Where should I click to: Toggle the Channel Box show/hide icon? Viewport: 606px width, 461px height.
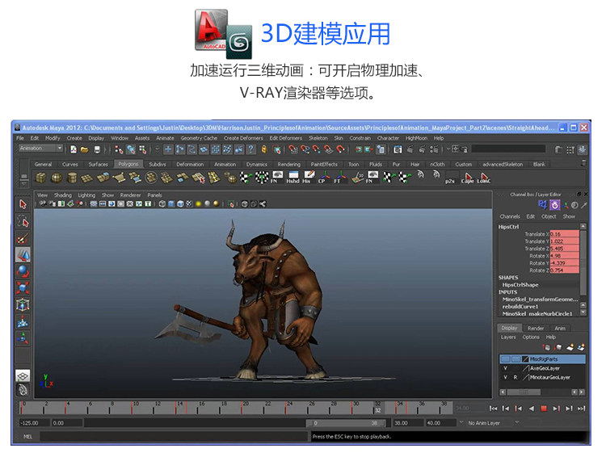point(583,149)
